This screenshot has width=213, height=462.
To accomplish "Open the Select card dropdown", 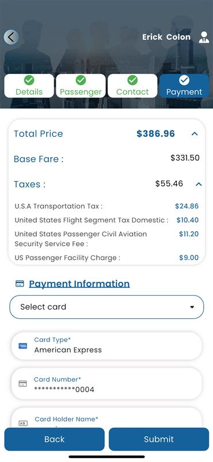I will (106, 307).
